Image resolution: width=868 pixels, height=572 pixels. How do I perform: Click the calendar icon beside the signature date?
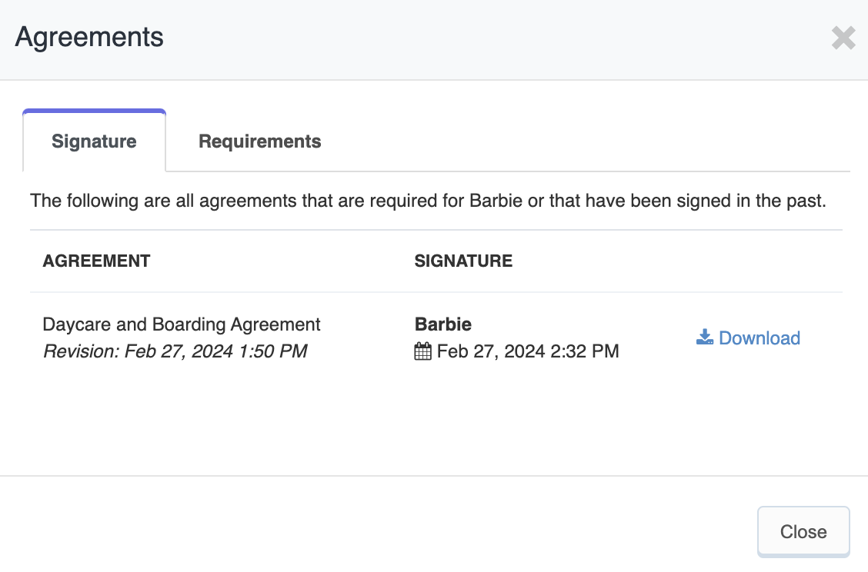pyautogui.click(x=423, y=351)
